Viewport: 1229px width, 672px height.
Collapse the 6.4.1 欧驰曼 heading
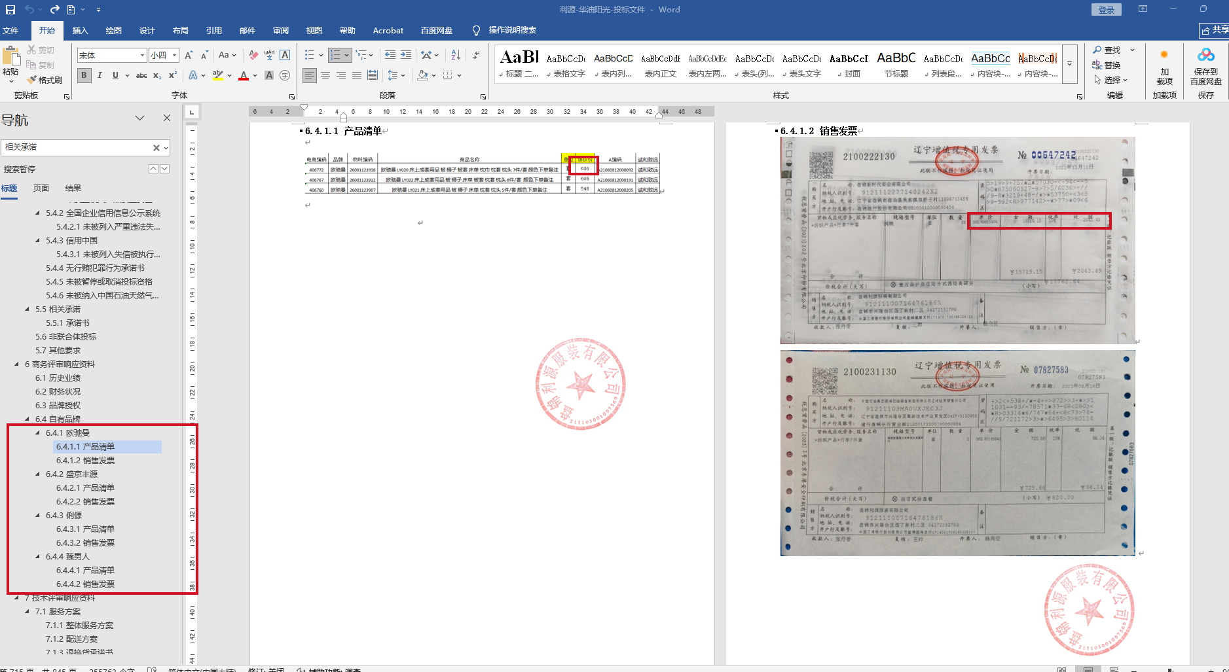point(38,433)
